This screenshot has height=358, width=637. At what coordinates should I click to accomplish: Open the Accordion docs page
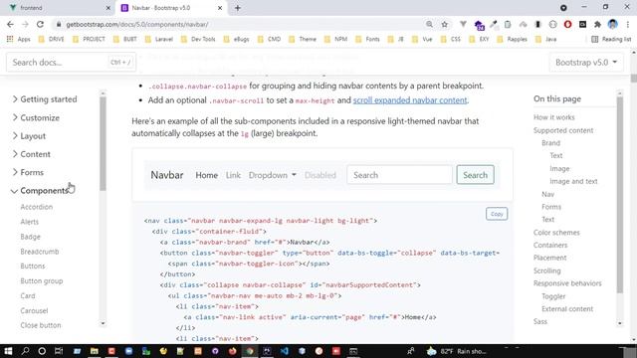pos(37,207)
